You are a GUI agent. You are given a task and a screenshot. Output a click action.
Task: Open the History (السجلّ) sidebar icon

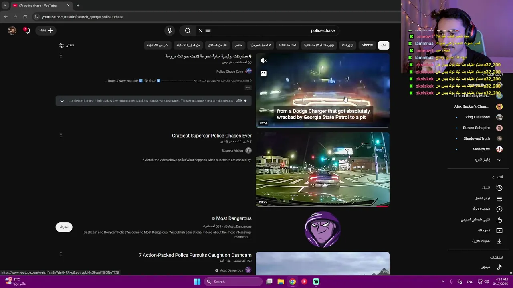click(499, 188)
